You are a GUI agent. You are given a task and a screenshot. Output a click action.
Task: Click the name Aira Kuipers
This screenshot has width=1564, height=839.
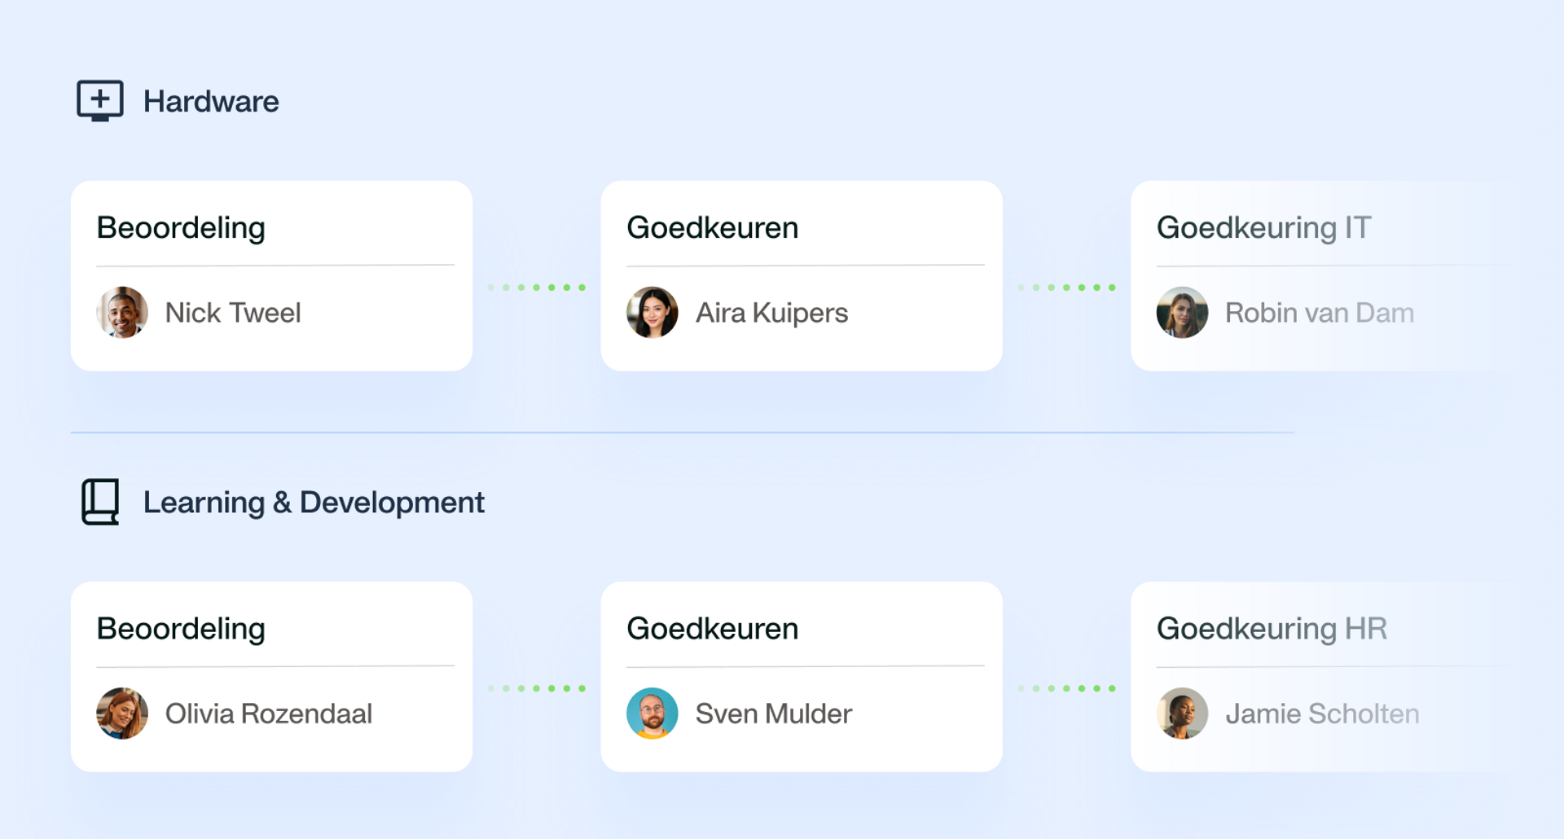[771, 313]
